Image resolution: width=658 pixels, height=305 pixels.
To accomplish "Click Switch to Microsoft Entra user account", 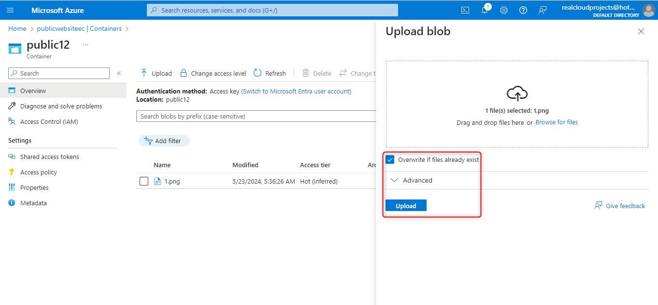I will [x=296, y=91].
